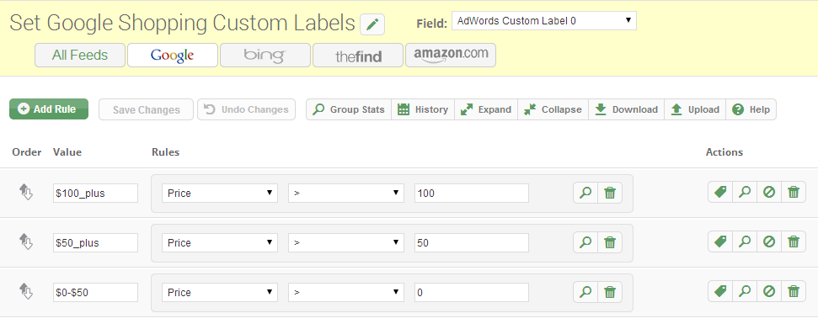Screen dimensions: 818x329
Task: Click disable icon in $50_plus row actions
Action: pos(769,242)
